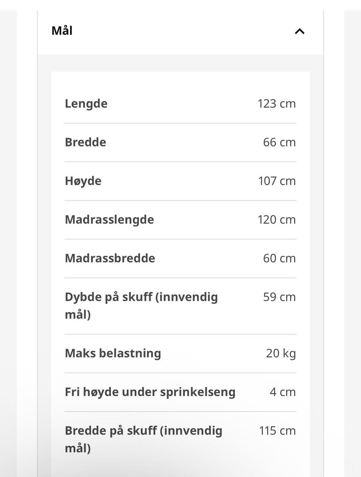This screenshot has width=361, height=477.
Task: Click the 123 cm length value
Action: pyautogui.click(x=277, y=104)
